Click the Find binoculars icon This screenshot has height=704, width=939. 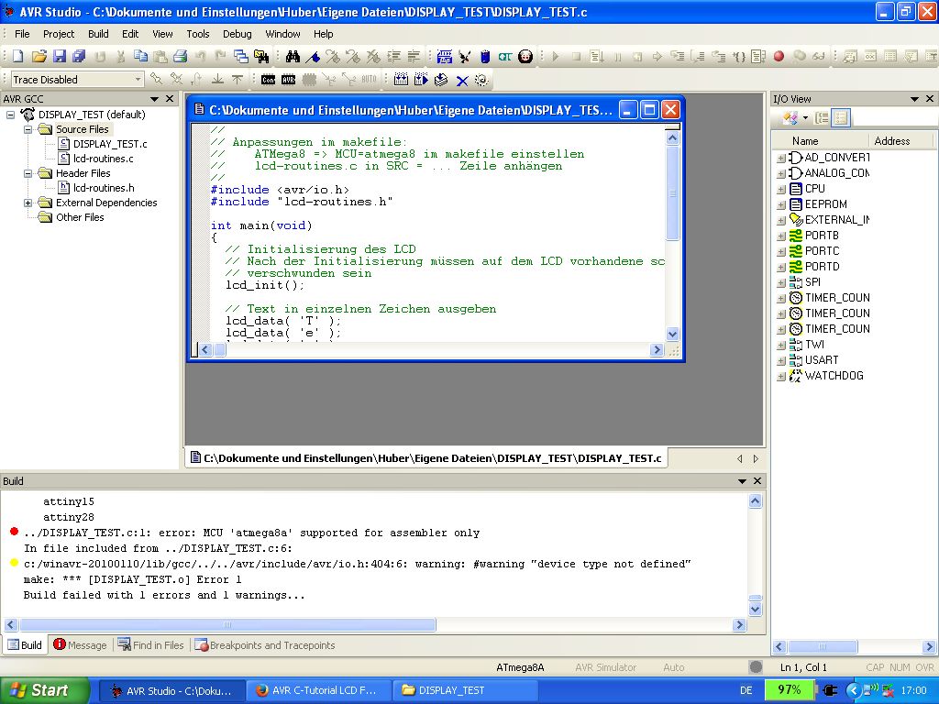point(293,57)
